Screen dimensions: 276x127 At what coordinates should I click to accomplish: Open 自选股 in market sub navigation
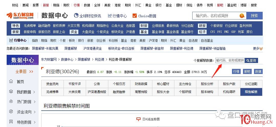(x=193, y=40)
